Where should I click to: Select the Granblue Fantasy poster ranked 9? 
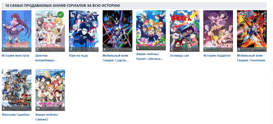click(17, 90)
